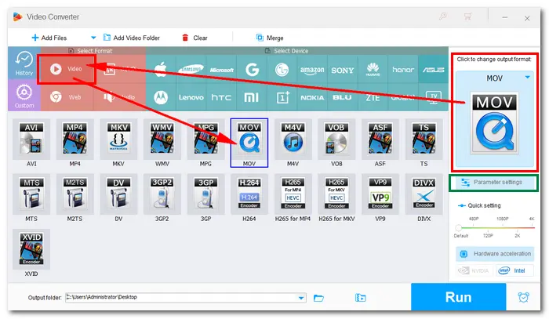
Task: Open the output file list icon
Action: [360, 298]
